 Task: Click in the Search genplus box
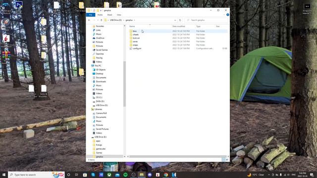(x=206, y=20)
